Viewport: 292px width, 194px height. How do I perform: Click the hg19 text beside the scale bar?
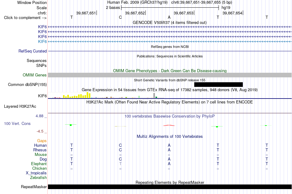click(226, 8)
